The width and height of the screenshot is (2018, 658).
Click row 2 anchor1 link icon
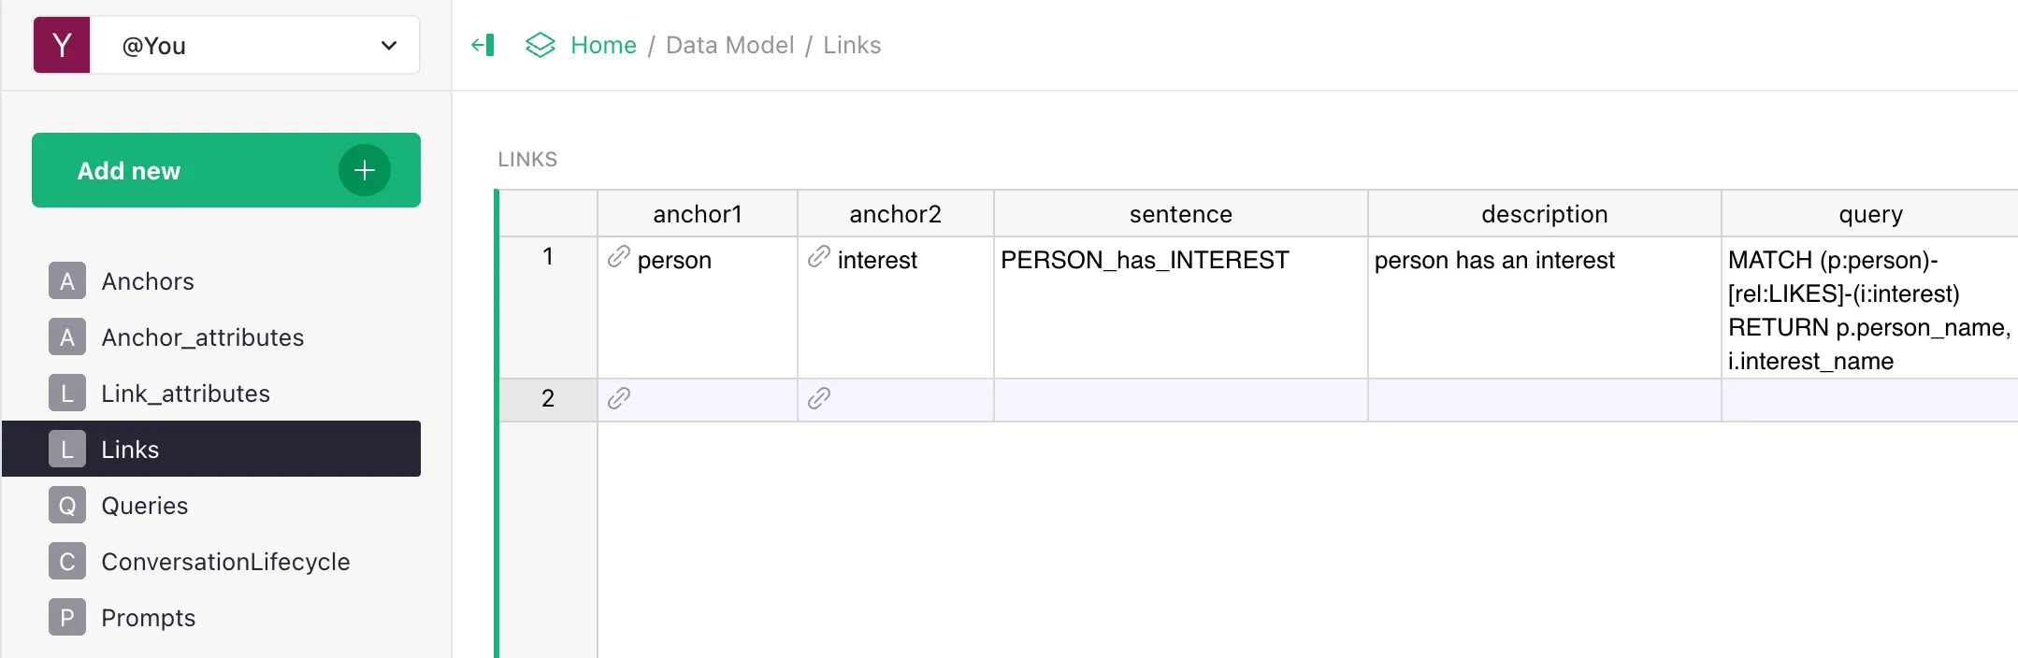pyautogui.click(x=618, y=398)
